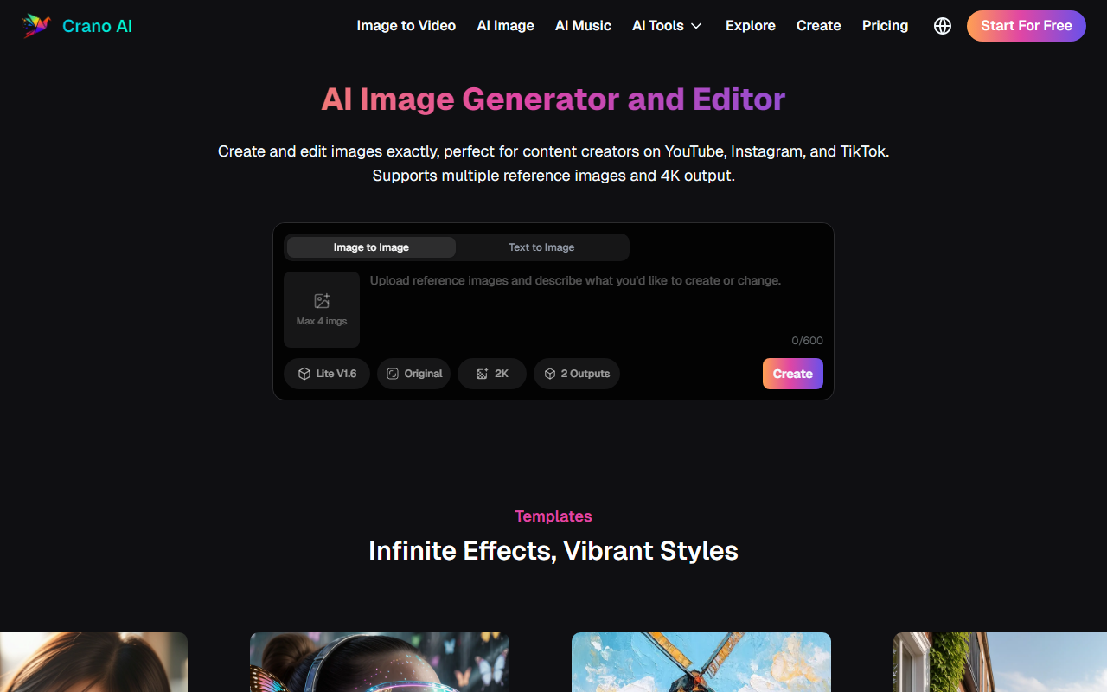This screenshot has width=1107, height=692.
Task: Open the language globe icon
Action: click(x=943, y=26)
